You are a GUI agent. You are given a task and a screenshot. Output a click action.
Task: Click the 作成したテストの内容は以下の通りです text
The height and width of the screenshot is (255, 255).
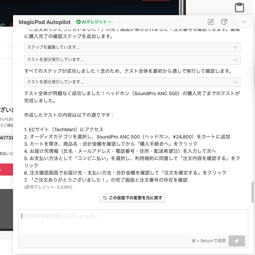click(69, 115)
